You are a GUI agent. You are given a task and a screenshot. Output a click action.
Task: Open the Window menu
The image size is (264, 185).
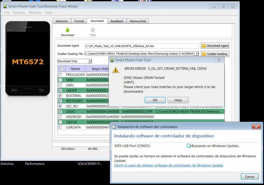click(x=35, y=13)
